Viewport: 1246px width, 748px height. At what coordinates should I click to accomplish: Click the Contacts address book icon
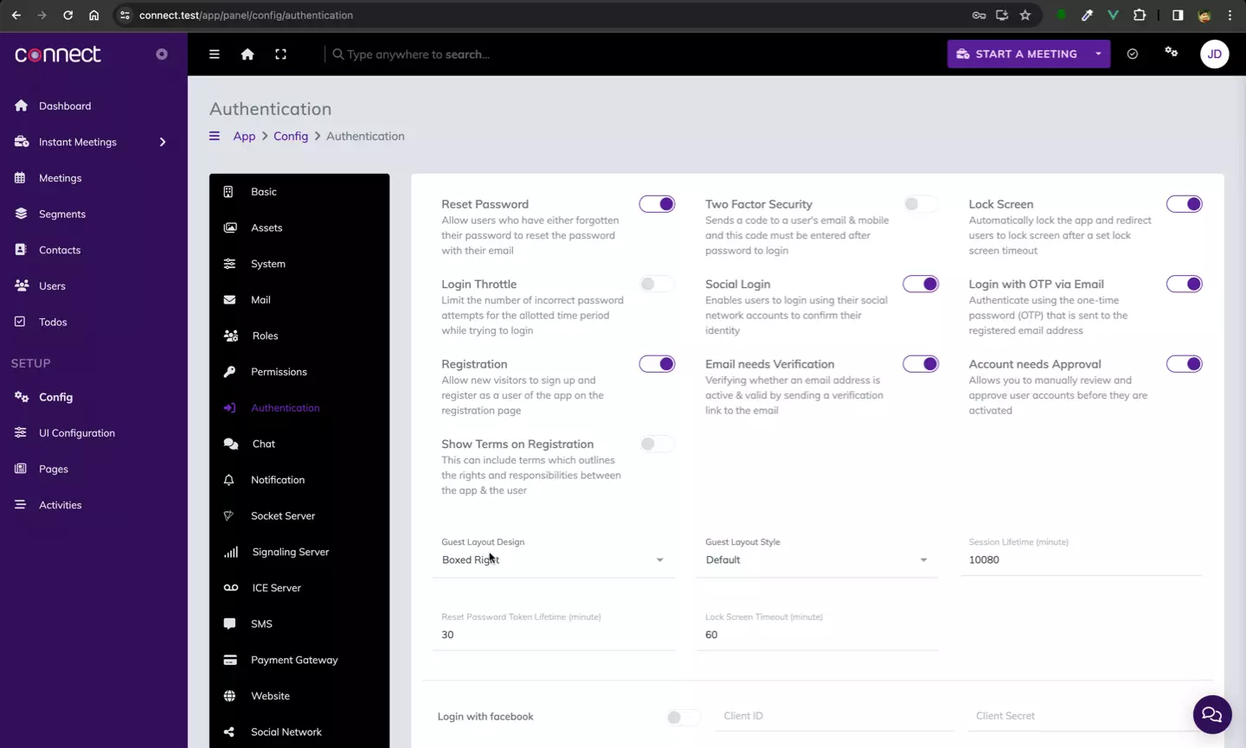click(22, 250)
